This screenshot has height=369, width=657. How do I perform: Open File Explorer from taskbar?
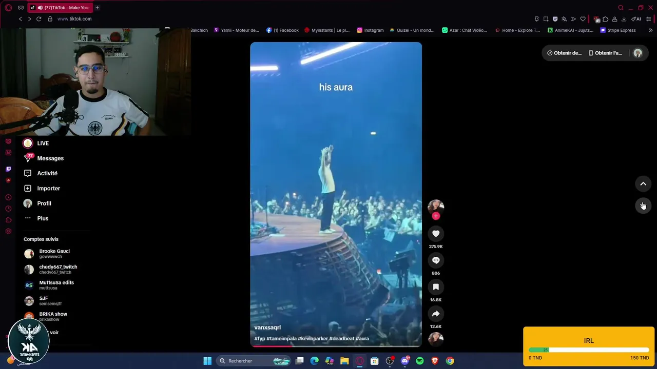click(344, 361)
